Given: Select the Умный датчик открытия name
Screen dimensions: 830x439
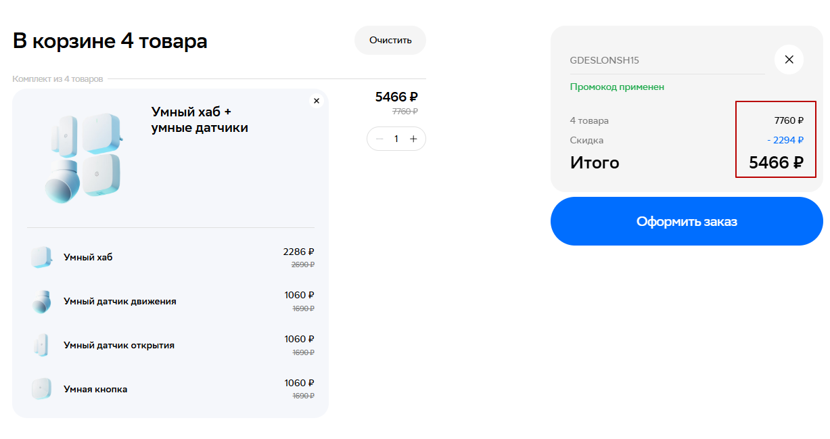Looking at the screenshot, I should point(119,346).
